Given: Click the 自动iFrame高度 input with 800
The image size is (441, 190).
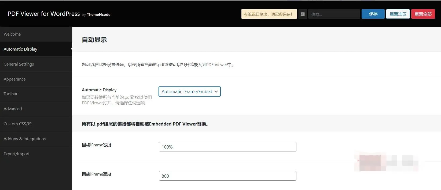Looking at the screenshot, I should click(x=227, y=176).
